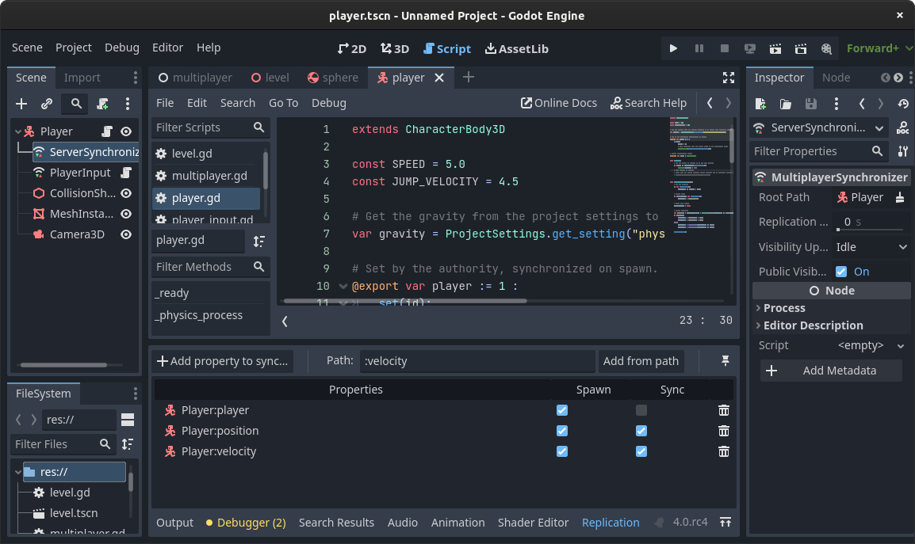Expand the Process section in Inspector
Viewport: 915px width, 544px height.
785,308
